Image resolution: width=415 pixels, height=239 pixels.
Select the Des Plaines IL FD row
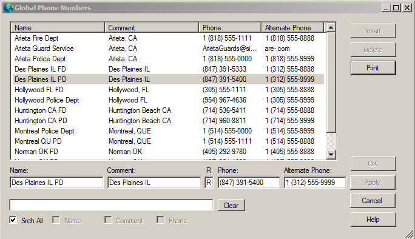coord(168,69)
